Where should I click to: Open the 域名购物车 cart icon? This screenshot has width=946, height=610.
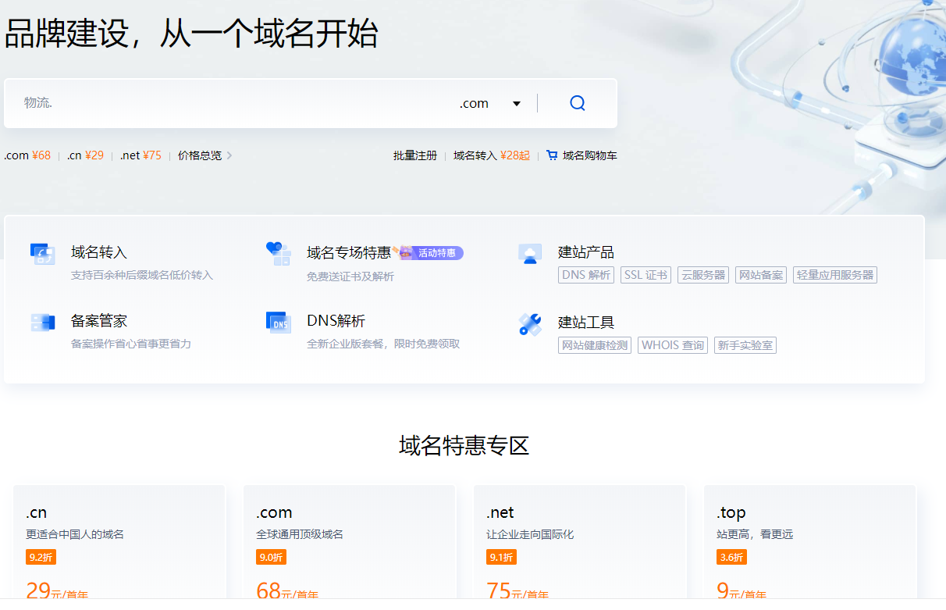coord(553,155)
